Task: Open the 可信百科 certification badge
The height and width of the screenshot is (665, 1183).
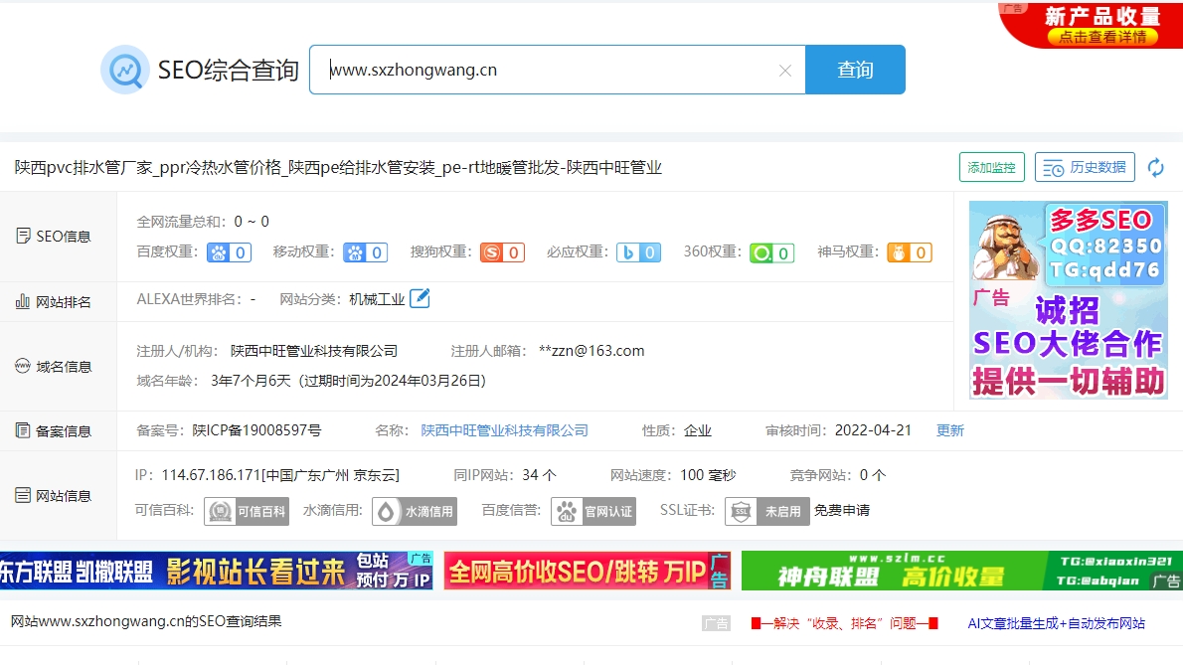Action: click(x=247, y=512)
